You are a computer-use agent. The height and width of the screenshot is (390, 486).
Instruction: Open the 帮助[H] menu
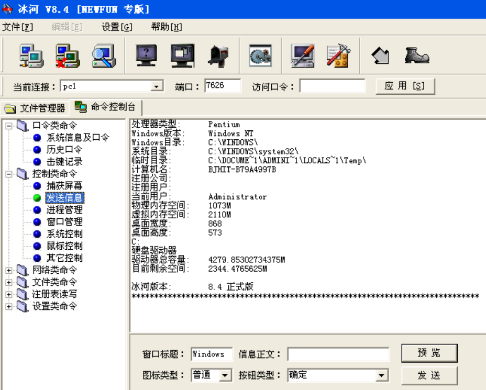[167, 27]
